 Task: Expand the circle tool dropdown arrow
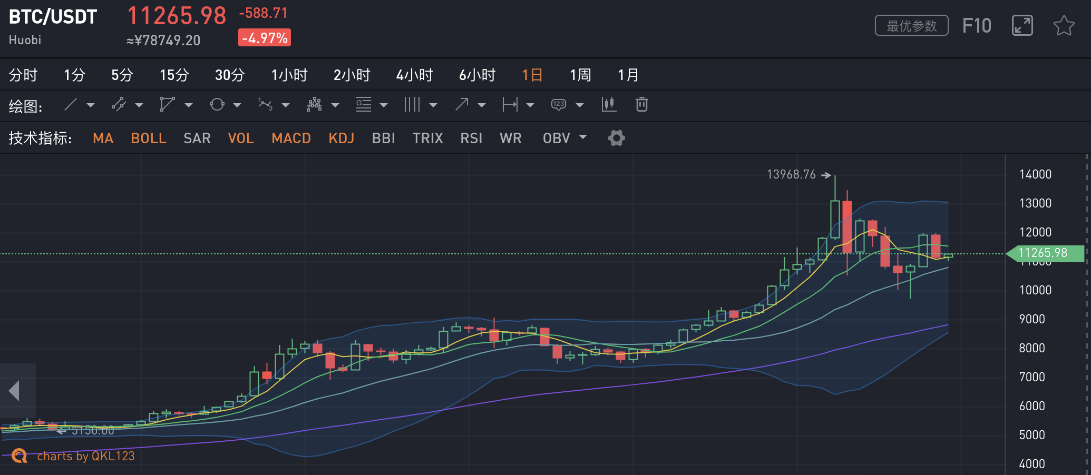click(x=237, y=105)
